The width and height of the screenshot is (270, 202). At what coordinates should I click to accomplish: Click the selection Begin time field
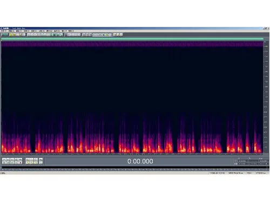243,161
